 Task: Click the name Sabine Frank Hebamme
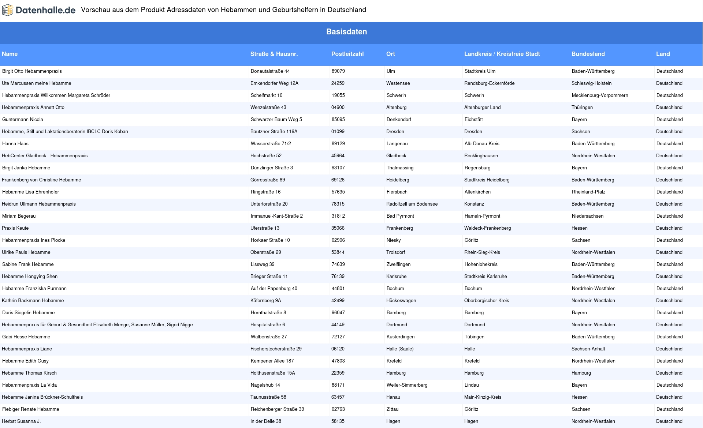pyautogui.click(x=28, y=264)
